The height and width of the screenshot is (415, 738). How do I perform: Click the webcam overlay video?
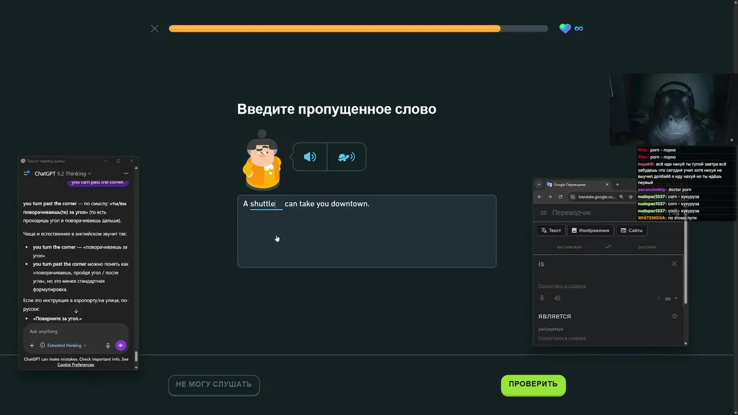[x=673, y=110]
